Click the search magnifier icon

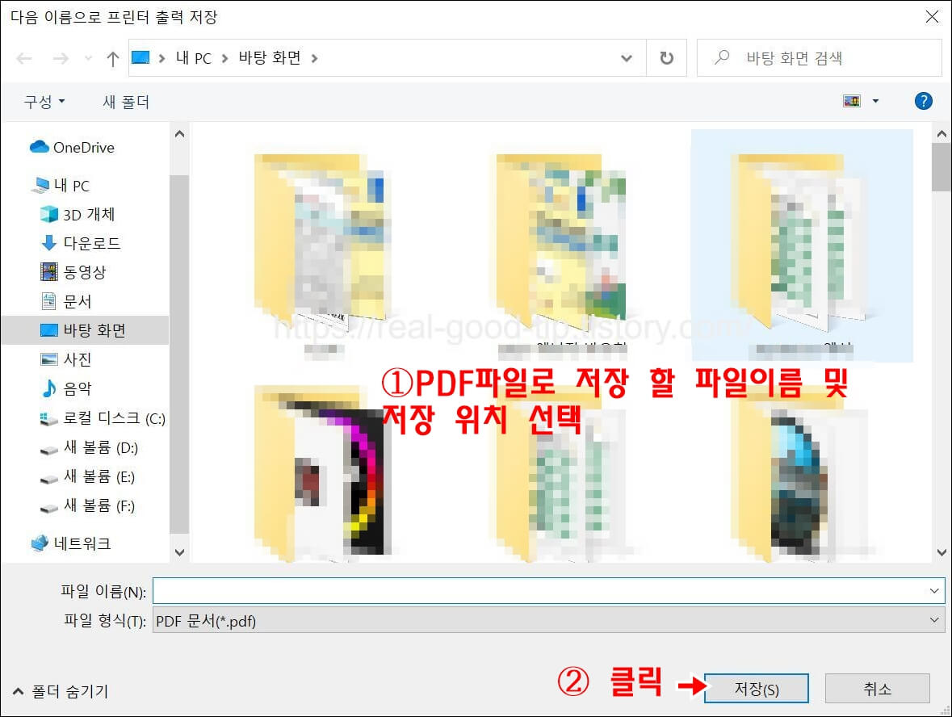pyautogui.click(x=722, y=57)
